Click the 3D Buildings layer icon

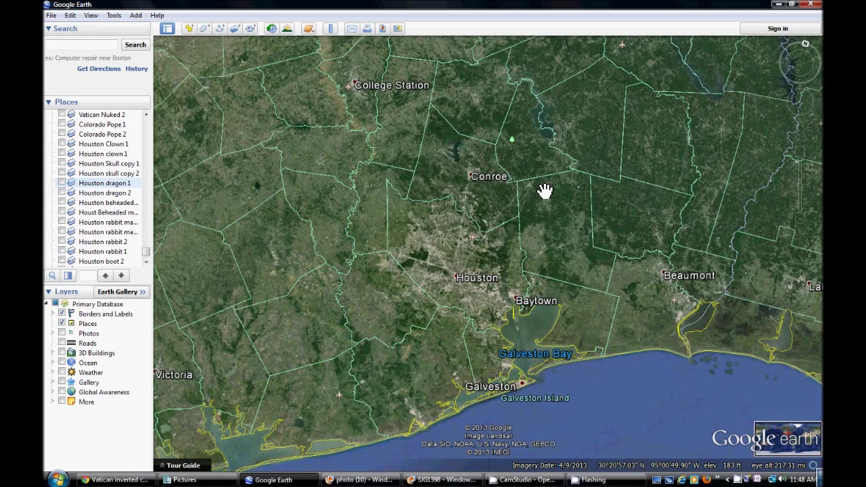click(x=71, y=352)
